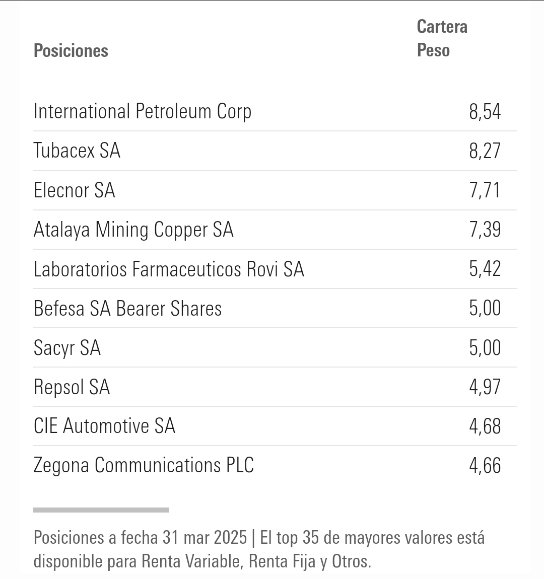
Task: Open CIE Automotive SA holding
Action: (104, 426)
